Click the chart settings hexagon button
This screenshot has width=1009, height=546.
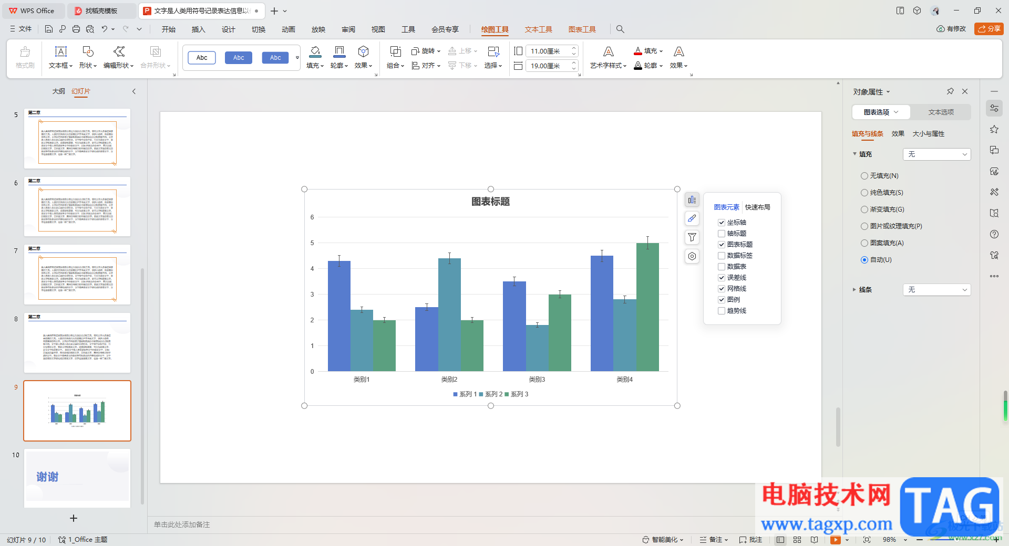click(x=692, y=256)
